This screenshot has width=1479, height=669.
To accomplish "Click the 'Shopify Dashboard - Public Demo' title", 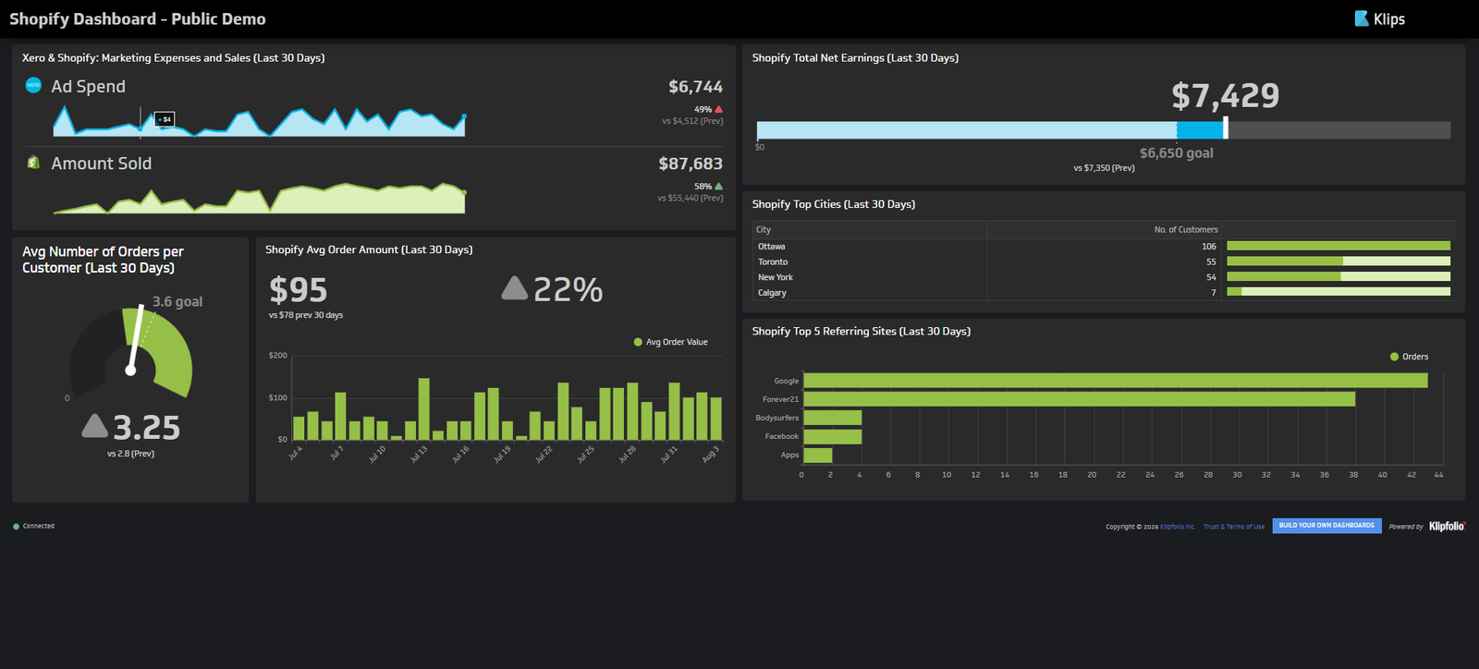I will point(138,18).
